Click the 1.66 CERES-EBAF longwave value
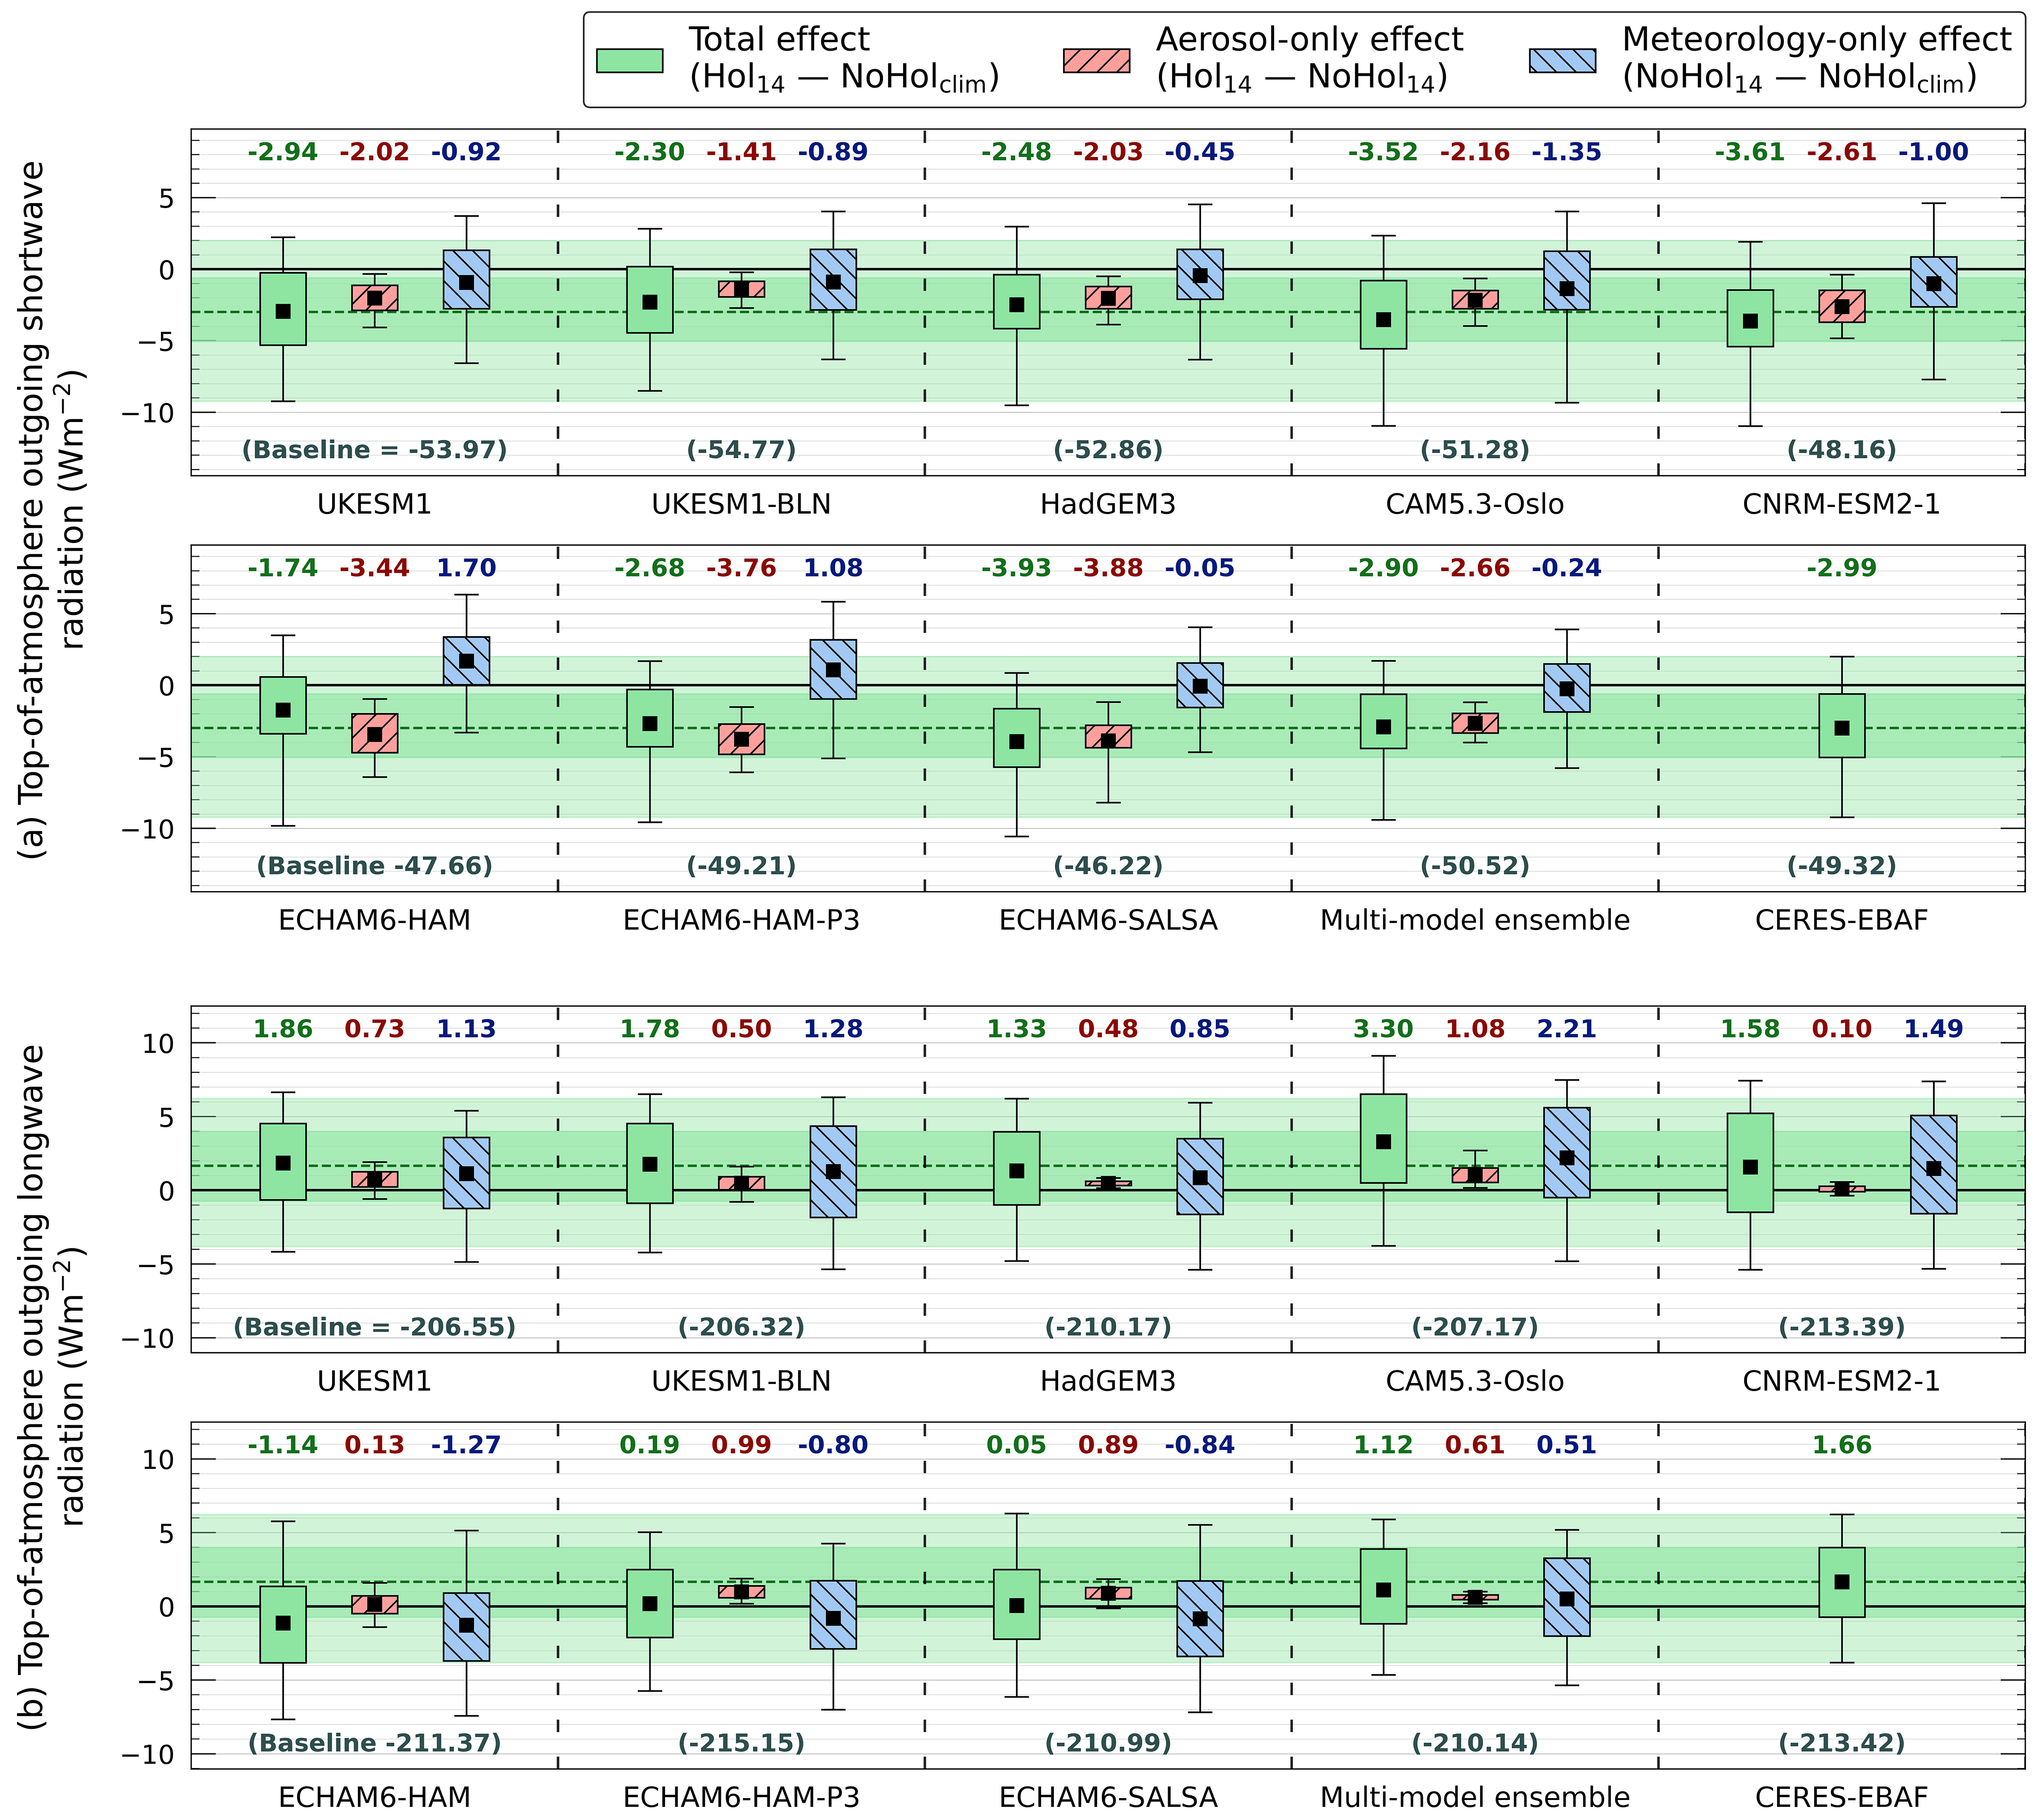Screen dimensions: 2044x1819 (1841, 1445)
